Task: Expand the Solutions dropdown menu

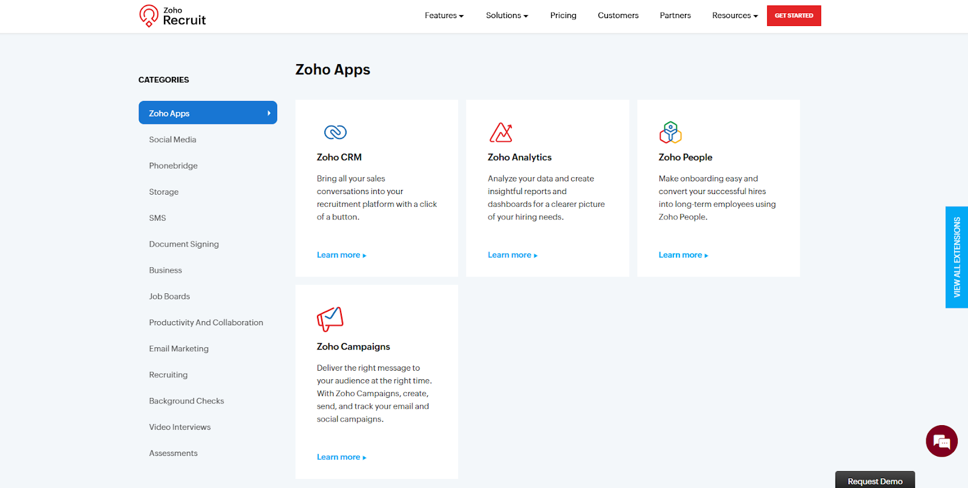Action: pos(507,16)
